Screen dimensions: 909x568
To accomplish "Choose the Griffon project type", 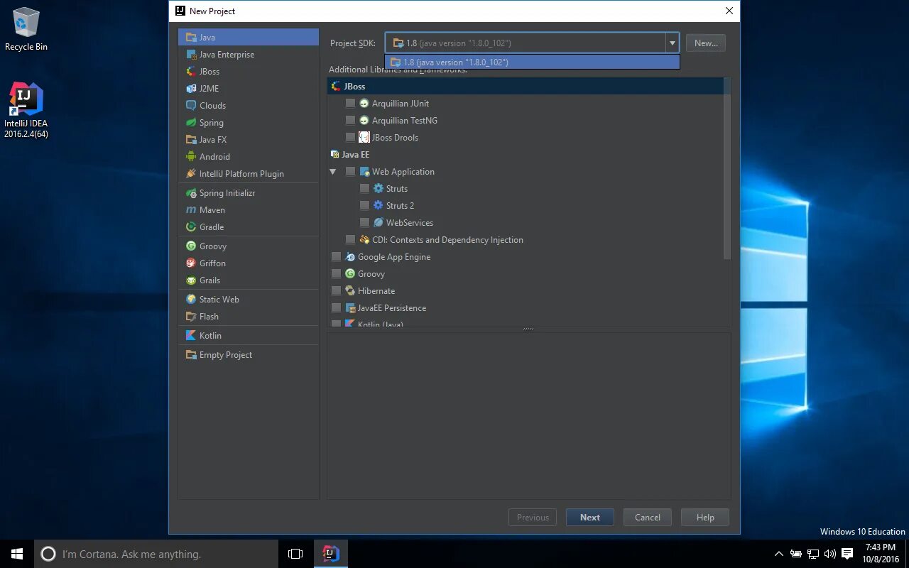I will click(x=249, y=263).
